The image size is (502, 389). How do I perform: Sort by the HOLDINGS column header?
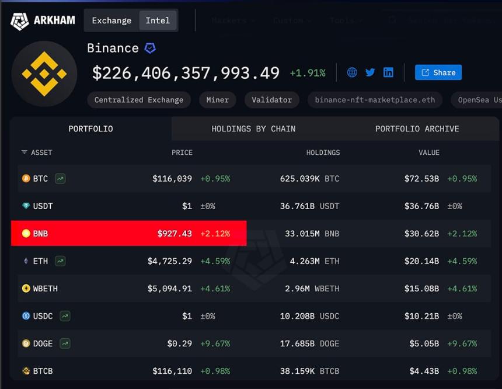pos(323,152)
